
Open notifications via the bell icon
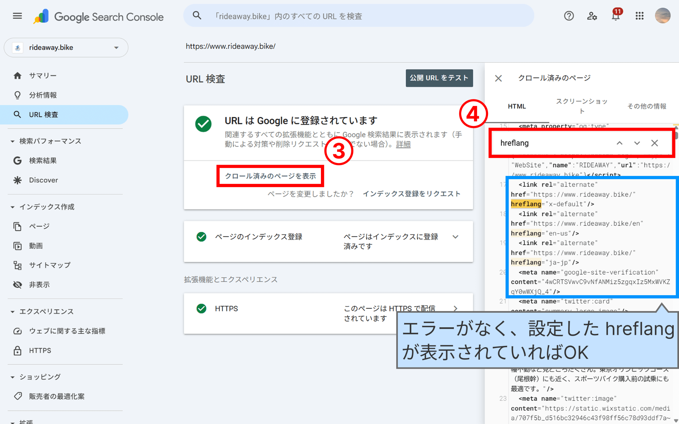[x=616, y=16]
